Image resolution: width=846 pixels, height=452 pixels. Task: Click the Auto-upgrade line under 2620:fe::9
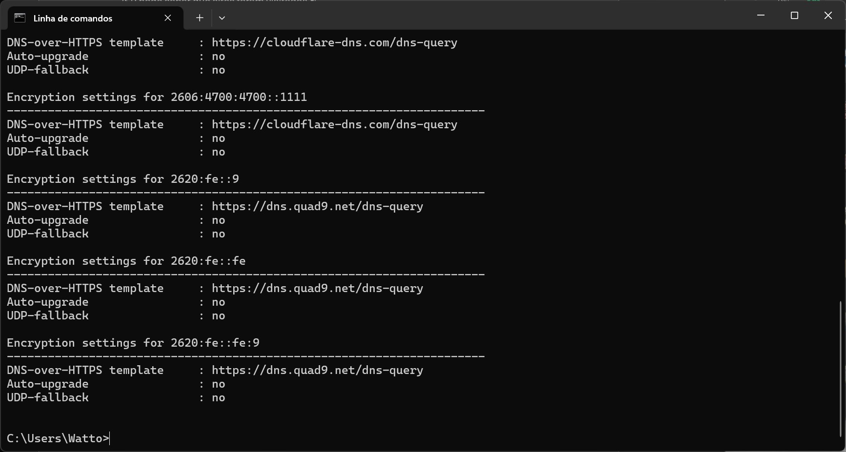click(x=116, y=220)
